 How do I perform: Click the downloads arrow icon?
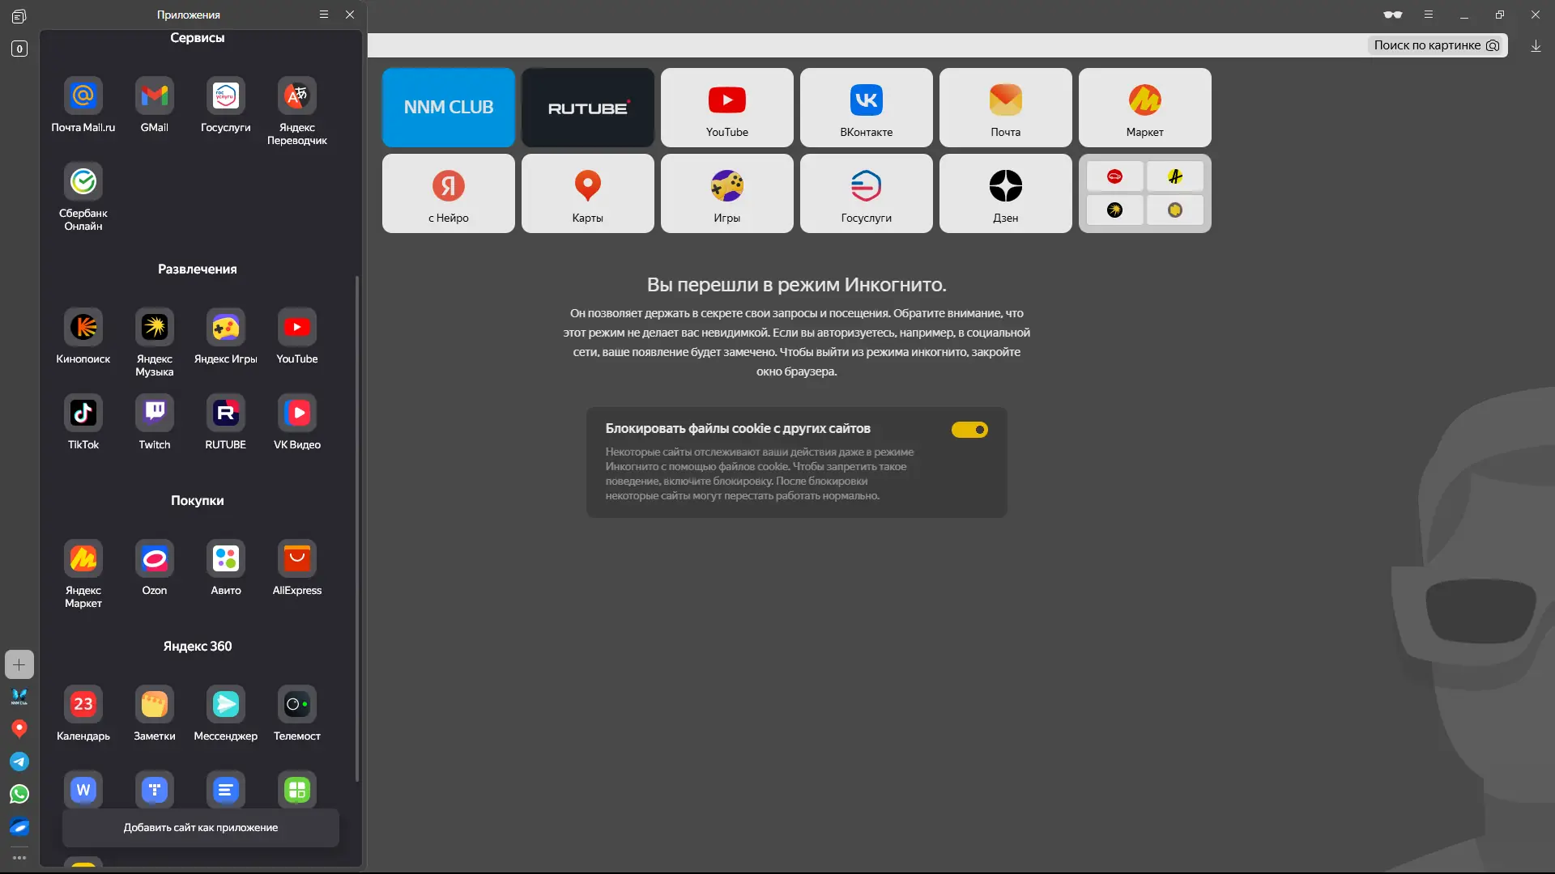point(1536,46)
